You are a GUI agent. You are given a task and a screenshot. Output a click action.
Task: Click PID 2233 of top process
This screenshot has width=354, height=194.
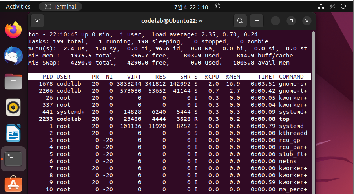click(x=46, y=119)
